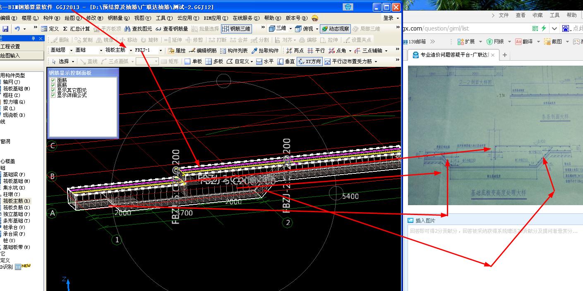Toggle 钢筋三维 rebar 3D view

[236, 29]
